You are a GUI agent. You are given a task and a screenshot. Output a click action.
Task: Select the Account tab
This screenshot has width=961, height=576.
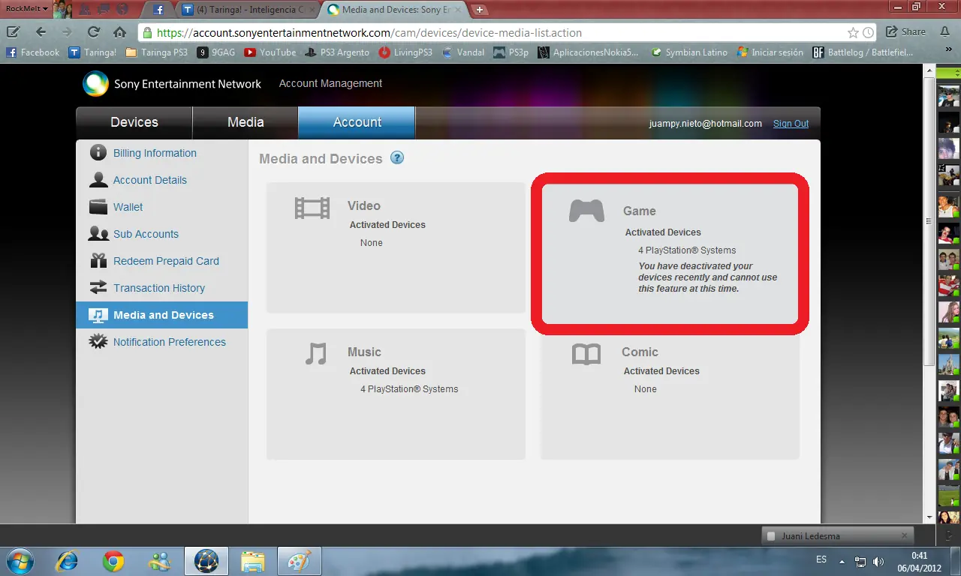coord(357,122)
